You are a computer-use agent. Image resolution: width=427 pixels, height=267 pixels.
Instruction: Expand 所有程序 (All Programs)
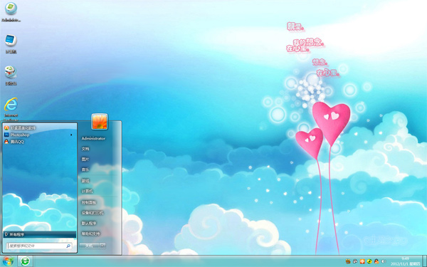pyautogui.click(x=40, y=234)
